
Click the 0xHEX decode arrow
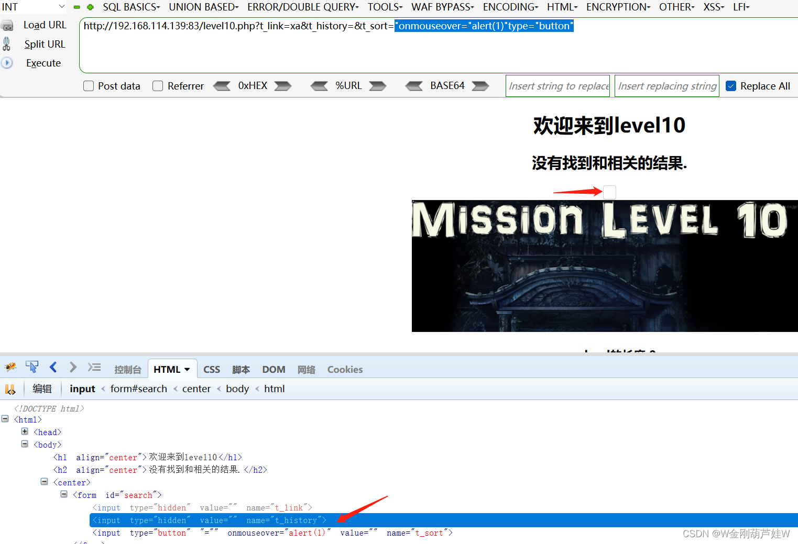(222, 85)
